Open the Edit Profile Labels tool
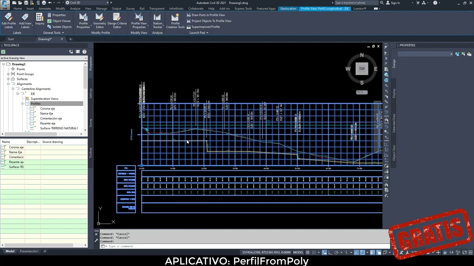Screen dimensions: 474x266 click(9, 21)
